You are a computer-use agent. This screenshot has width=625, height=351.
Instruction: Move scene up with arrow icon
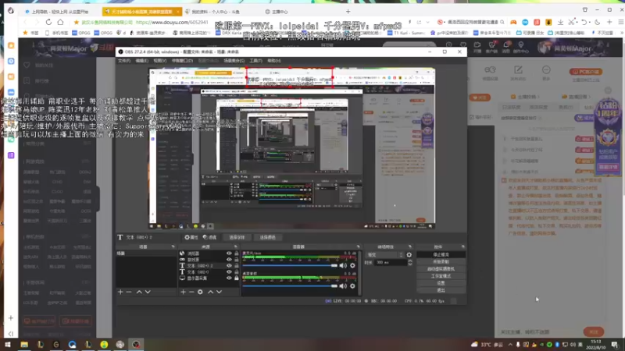(139, 292)
